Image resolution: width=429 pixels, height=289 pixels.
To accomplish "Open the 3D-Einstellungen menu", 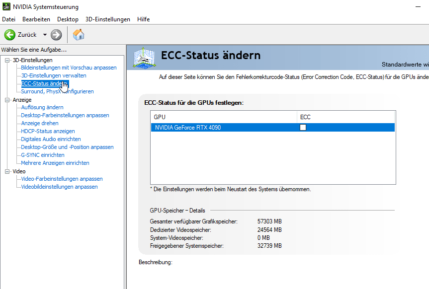I will pos(108,19).
